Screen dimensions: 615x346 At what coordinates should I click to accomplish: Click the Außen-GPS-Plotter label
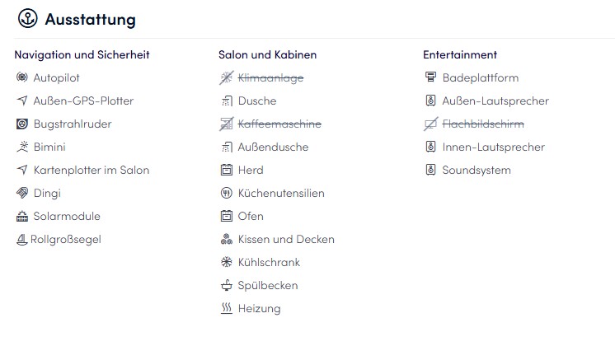click(83, 101)
